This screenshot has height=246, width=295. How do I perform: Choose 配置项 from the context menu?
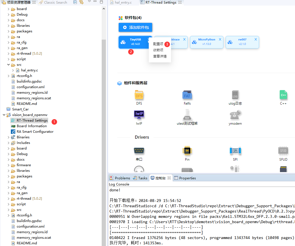pyautogui.click(x=158, y=44)
